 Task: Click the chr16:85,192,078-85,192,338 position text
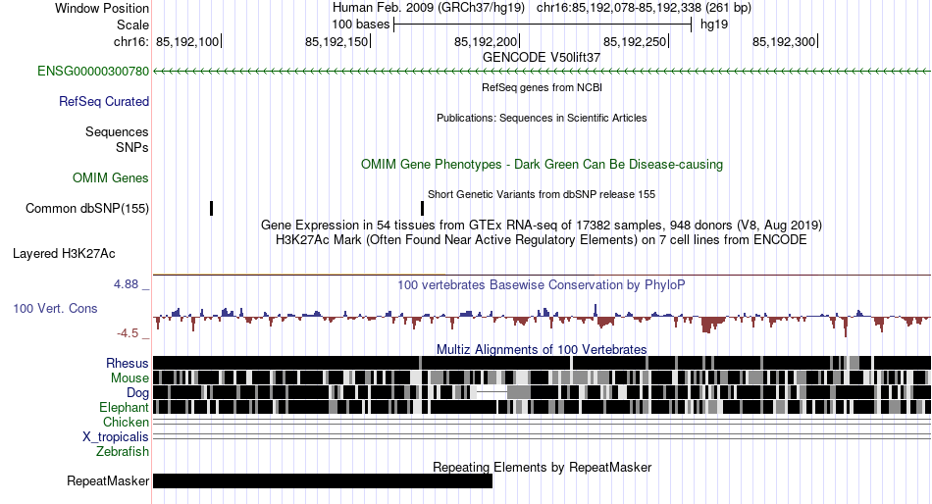644,8
